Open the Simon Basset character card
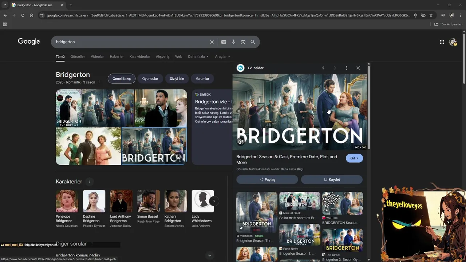 coord(149,207)
